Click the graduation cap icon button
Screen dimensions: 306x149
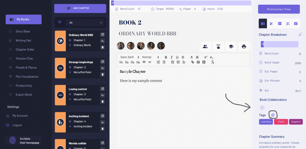point(231,46)
